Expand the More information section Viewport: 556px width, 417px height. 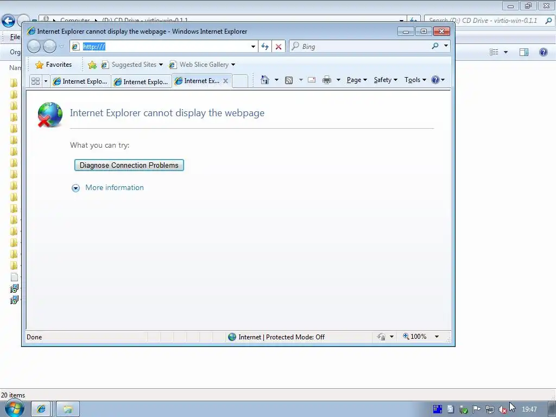point(75,188)
